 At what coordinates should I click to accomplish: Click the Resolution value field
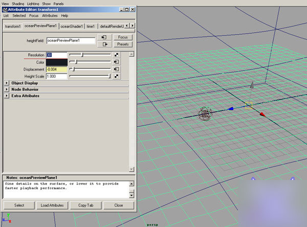coord(57,55)
